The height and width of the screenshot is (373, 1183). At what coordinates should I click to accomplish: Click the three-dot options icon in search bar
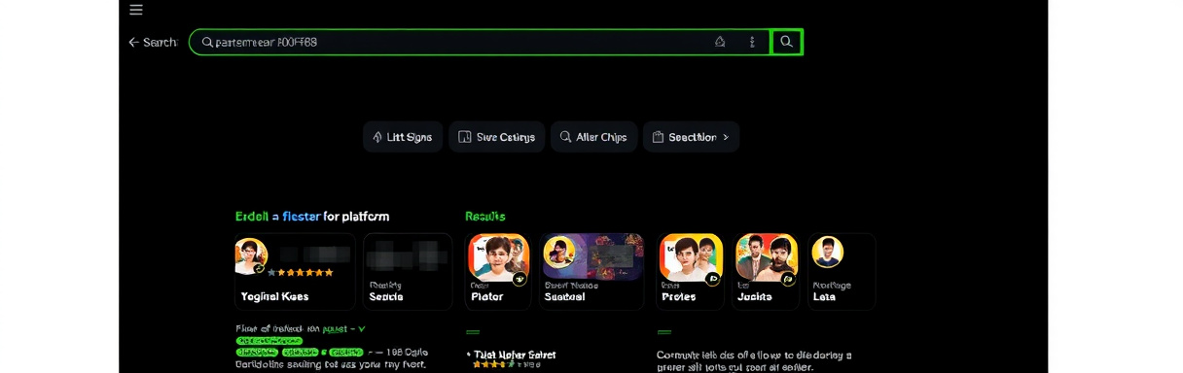[x=752, y=42]
